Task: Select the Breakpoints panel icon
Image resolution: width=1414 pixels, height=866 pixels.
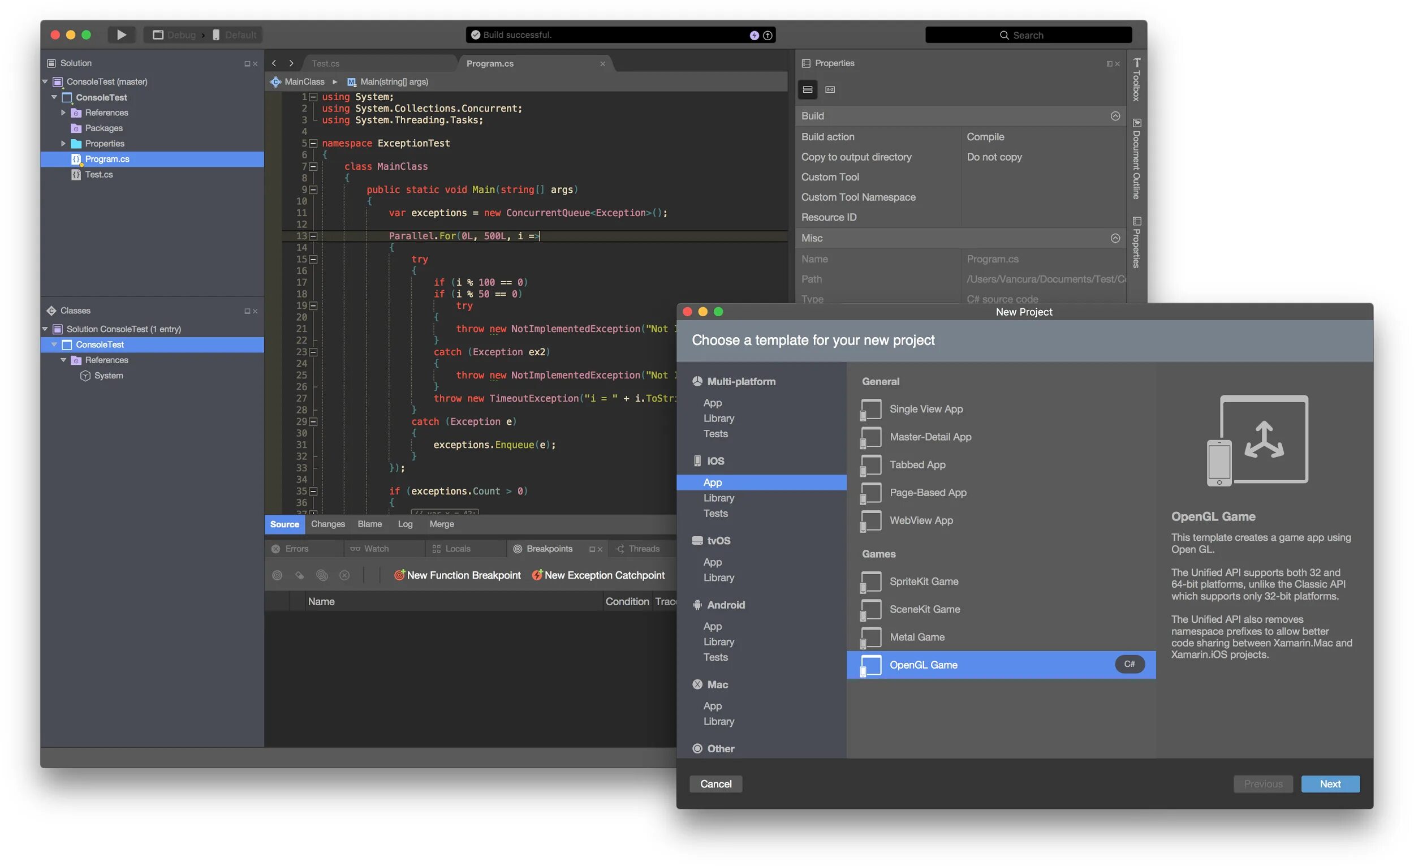Action: click(x=515, y=549)
